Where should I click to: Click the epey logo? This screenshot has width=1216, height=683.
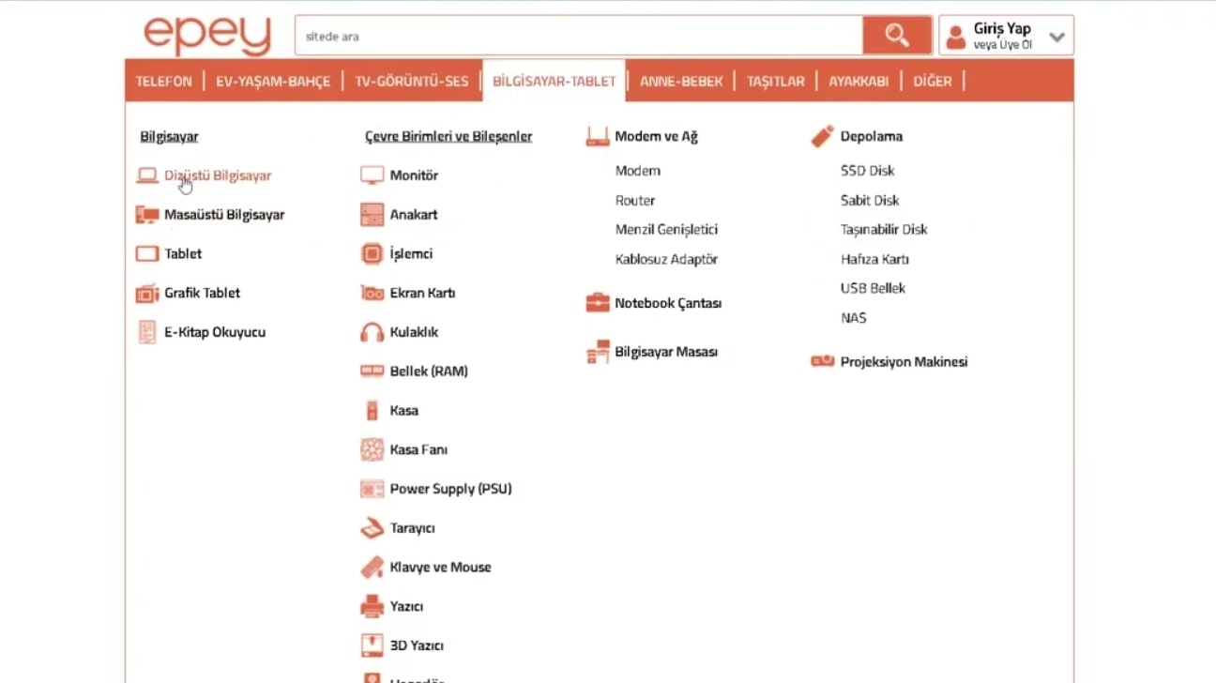[x=207, y=36]
